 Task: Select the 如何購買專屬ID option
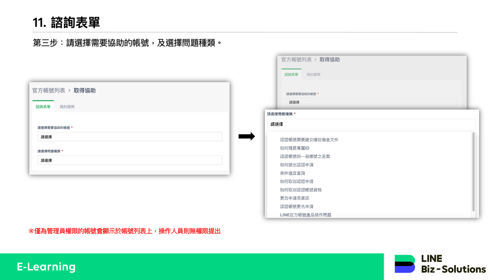tap(295, 148)
